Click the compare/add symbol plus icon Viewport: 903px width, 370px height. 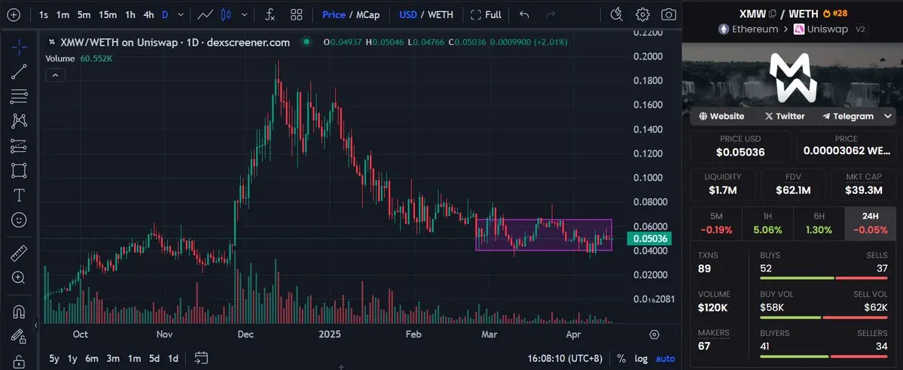click(13, 15)
